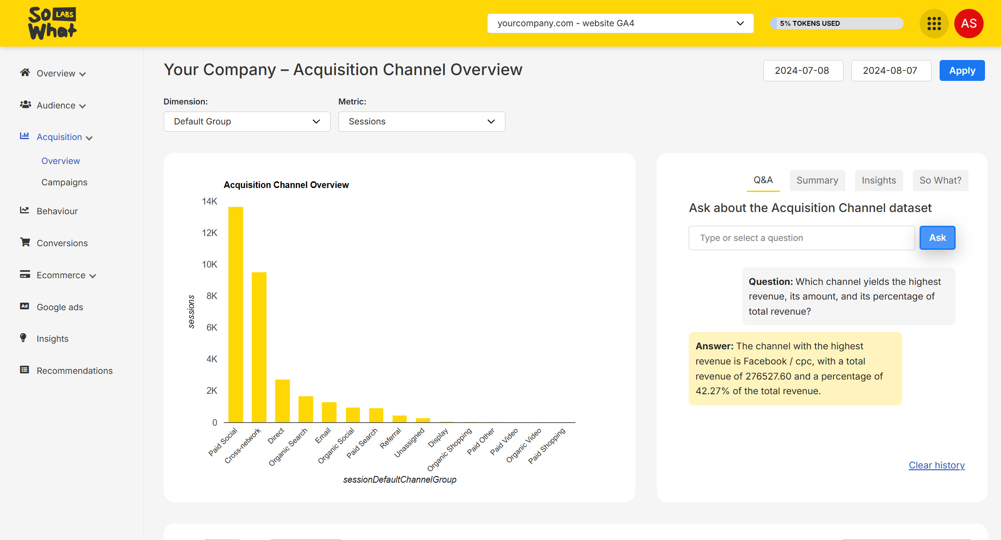Image resolution: width=1001 pixels, height=540 pixels.
Task: Go to Conversions section
Action: 62,243
